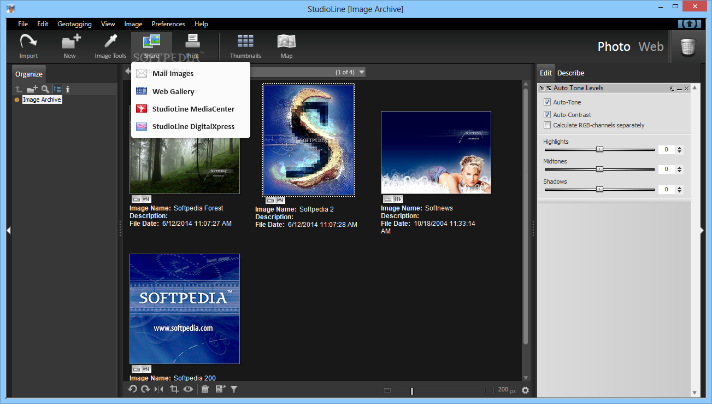712x404 pixels.
Task: Click Midtones value stepper arrows
Action: [679, 169]
